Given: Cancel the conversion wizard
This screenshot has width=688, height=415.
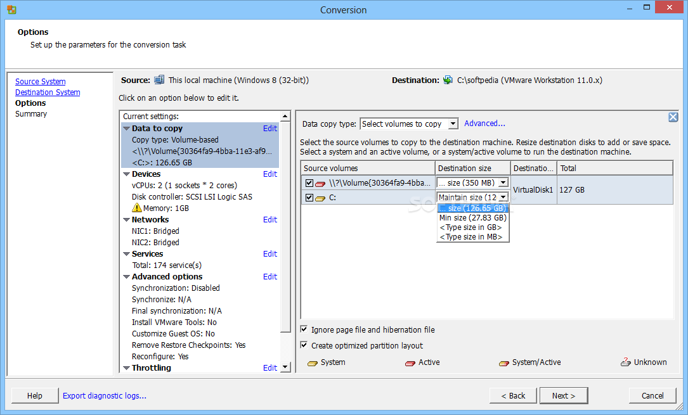Looking at the screenshot, I should [652, 396].
